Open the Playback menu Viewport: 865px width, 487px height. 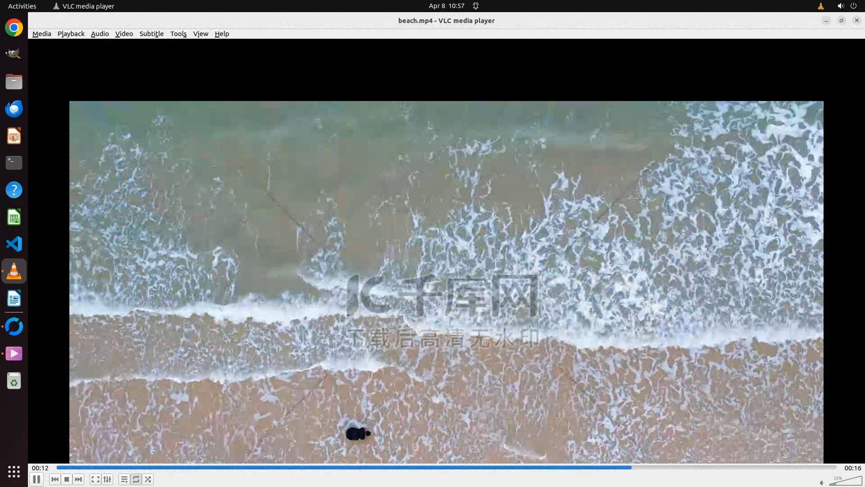pyautogui.click(x=71, y=34)
